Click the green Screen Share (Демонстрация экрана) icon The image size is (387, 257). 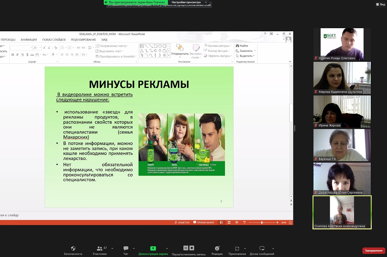point(153,249)
